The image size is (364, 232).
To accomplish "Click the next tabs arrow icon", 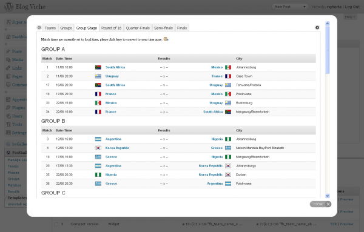I will coord(317,28).
